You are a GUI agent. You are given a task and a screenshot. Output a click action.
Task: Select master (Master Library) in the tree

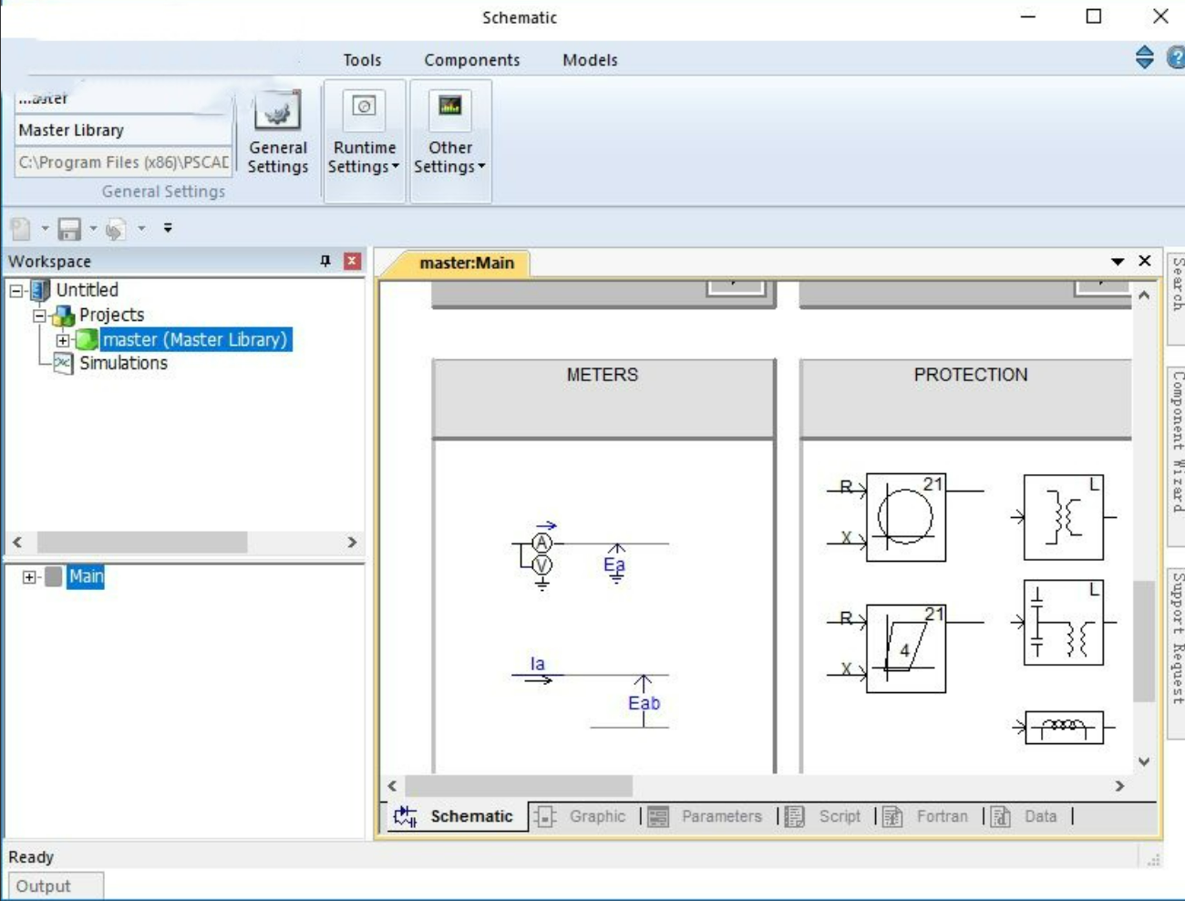coord(195,339)
